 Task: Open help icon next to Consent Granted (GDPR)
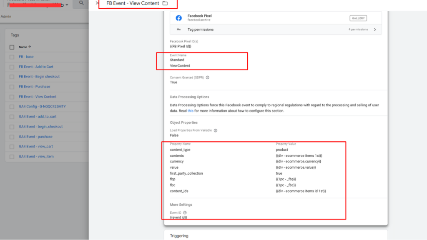pyautogui.click(x=208, y=77)
